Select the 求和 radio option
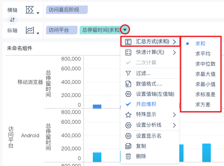The height and width of the screenshot is (166, 224). [x=201, y=44]
